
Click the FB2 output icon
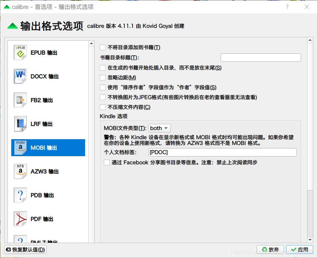pos(20,100)
